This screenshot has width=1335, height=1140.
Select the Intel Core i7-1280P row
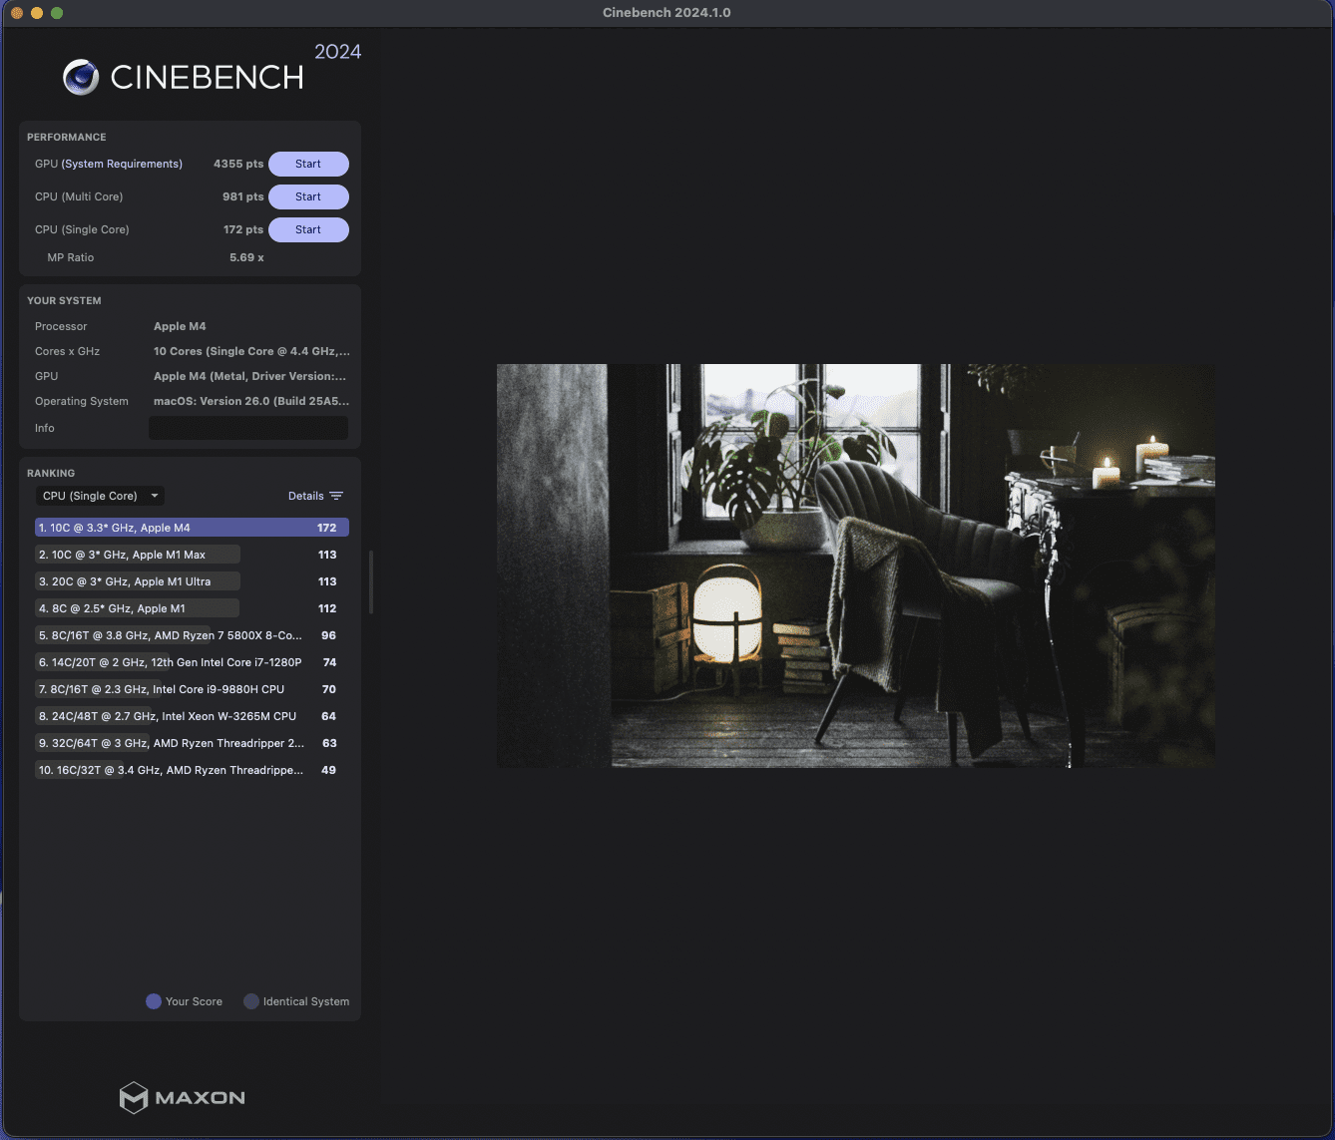click(192, 662)
